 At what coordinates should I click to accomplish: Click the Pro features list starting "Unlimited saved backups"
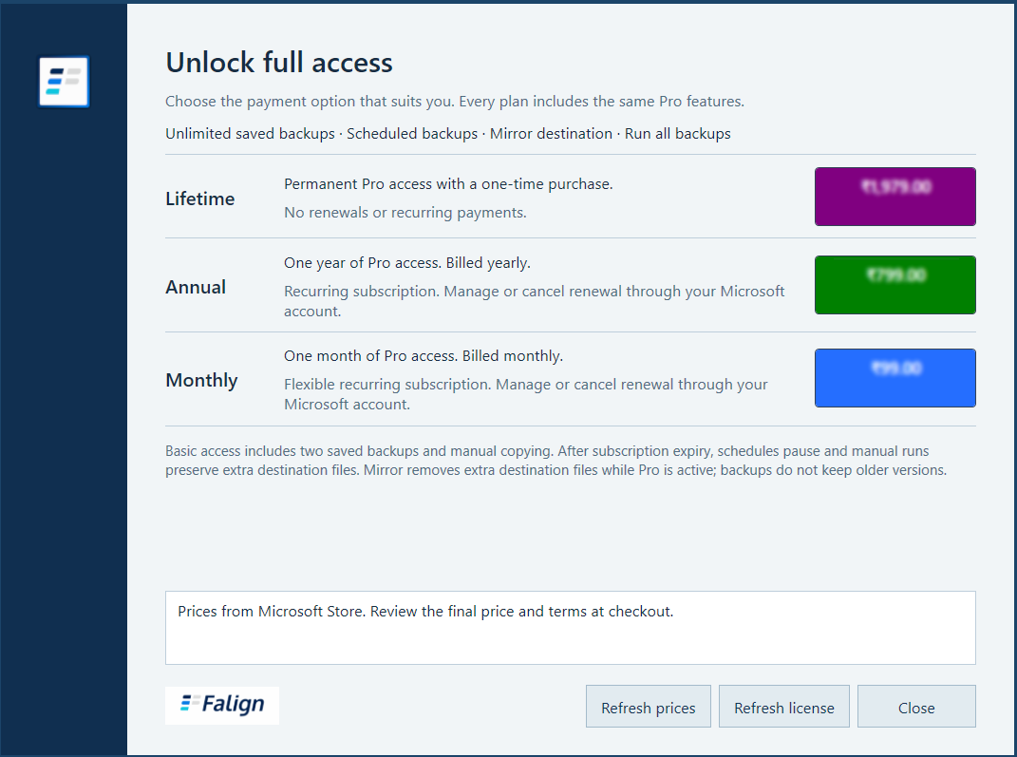(x=448, y=134)
